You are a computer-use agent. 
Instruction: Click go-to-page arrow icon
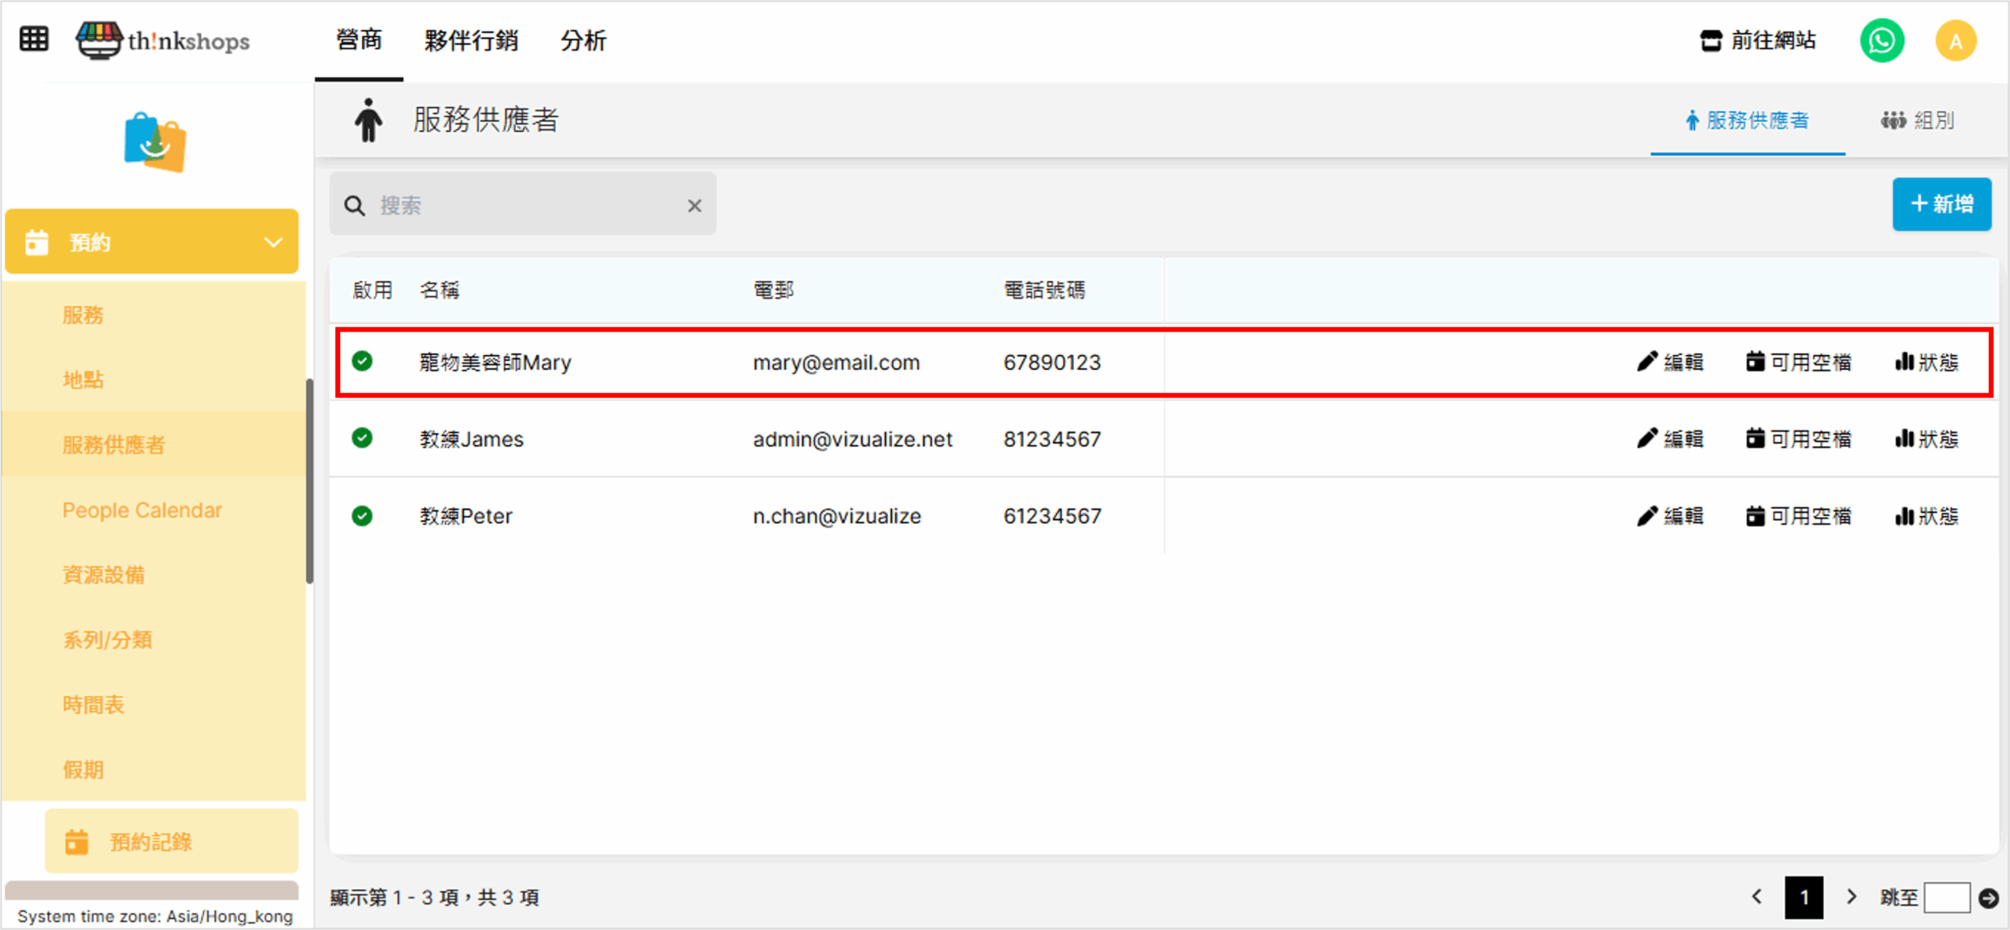tap(1988, 898)
